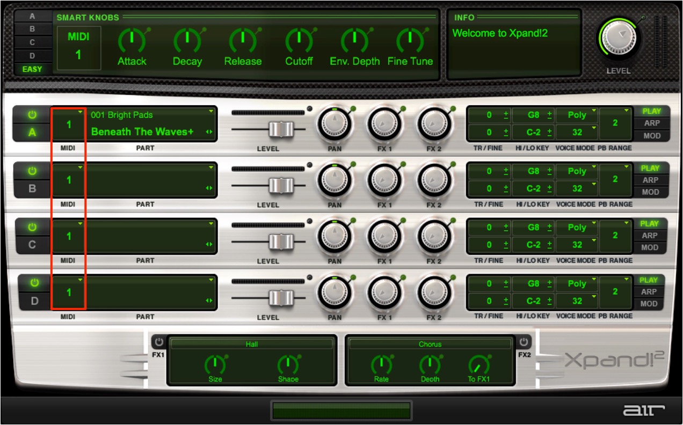This screenshot has height=425, width=683.
Task: Click Part A FX 2 knob
Action: (434, 125)
